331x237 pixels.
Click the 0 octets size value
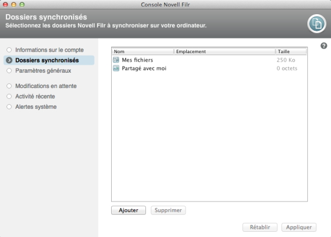click(x=287, y=69)
